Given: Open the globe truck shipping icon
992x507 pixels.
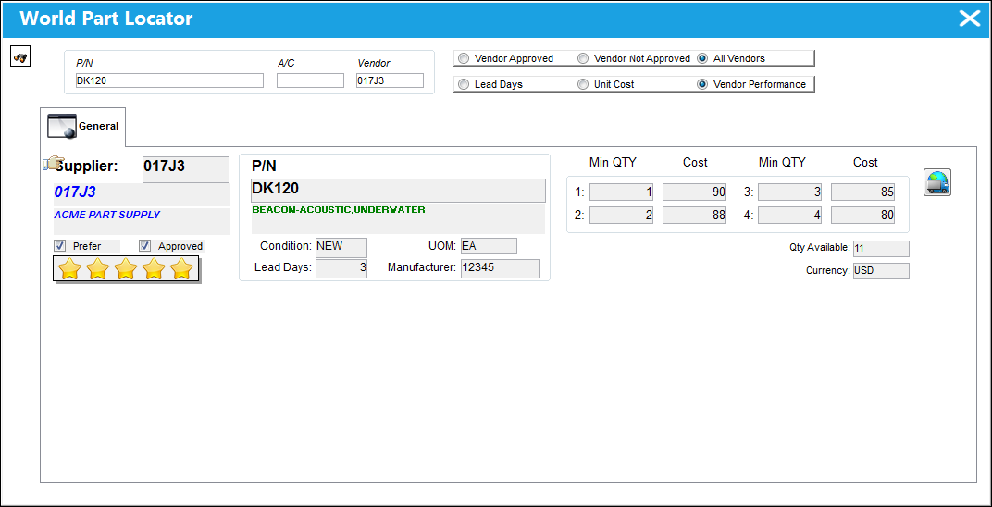Looking at the screenshot, I should pyautogui.click(x=937, y=182).
